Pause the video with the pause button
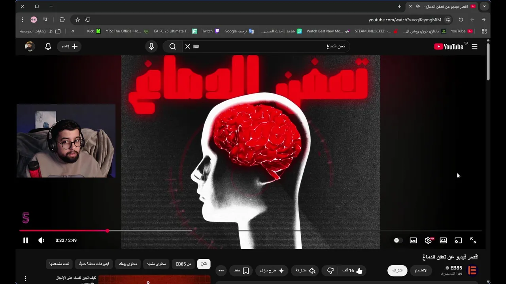Screen dimensions: 506x284 coord(26,240)
